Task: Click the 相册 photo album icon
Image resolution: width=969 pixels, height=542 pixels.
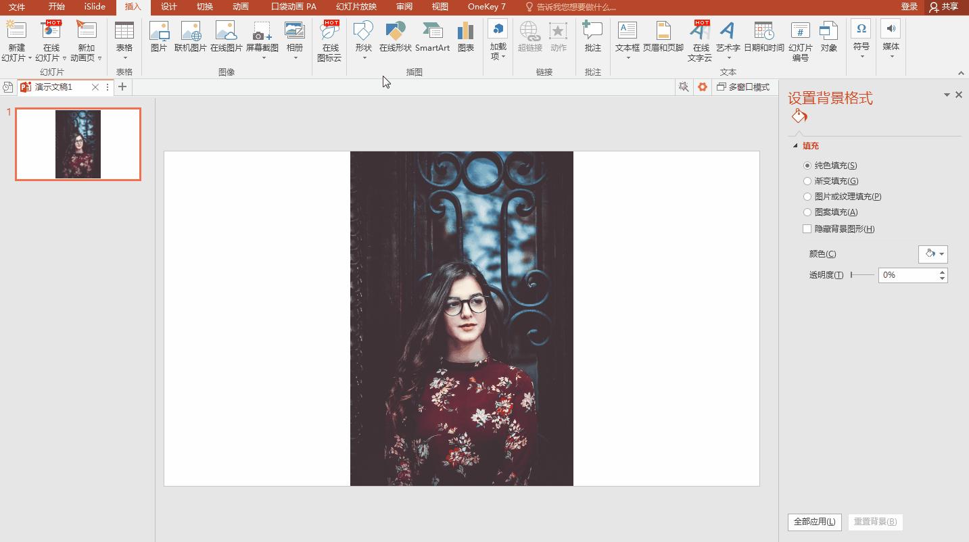Action: coord(295,36)
